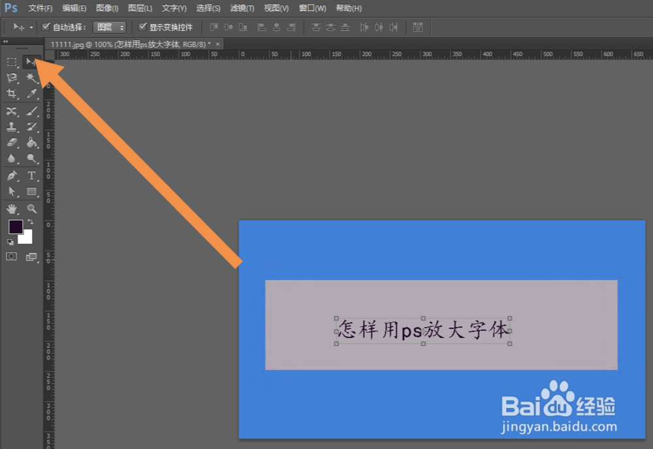Select the Move tool
Image resolution: width=653 pixels, height=449 pixels.
(31, 62)
